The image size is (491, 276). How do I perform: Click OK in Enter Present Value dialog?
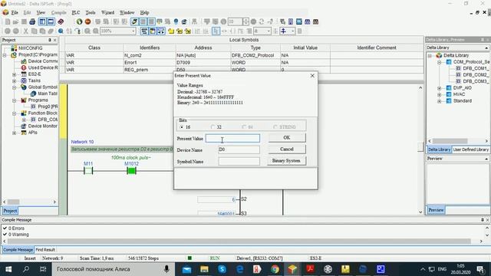tap(286, 138)
